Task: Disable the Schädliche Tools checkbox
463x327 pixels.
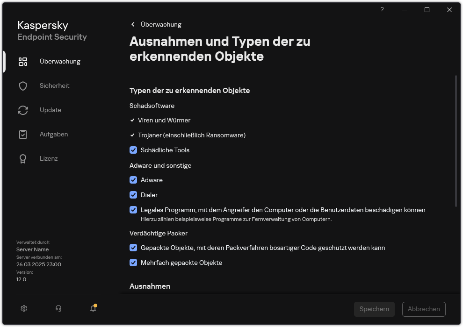Action: point(133,150)
